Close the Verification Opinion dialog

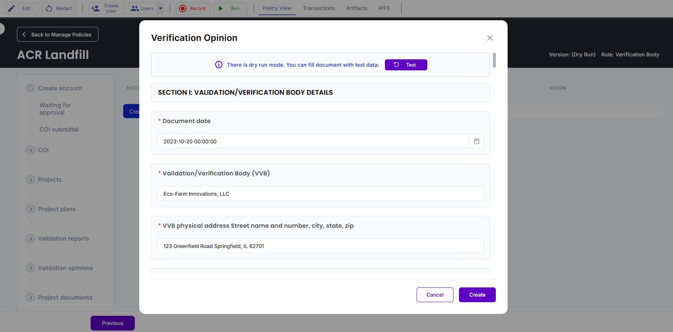tap(490, 38)
